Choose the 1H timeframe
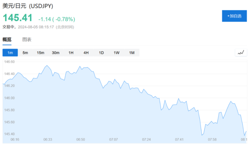This screenshot has height=144, width=249. click(71, 53)
